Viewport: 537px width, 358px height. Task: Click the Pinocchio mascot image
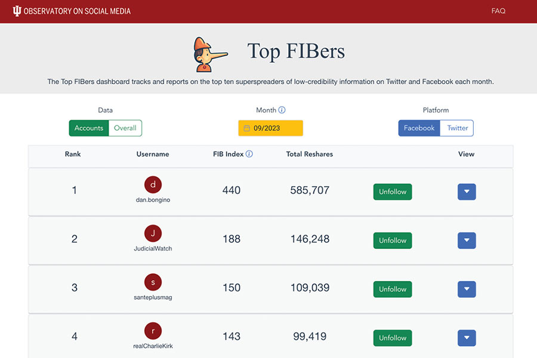(x=209, y=54)
